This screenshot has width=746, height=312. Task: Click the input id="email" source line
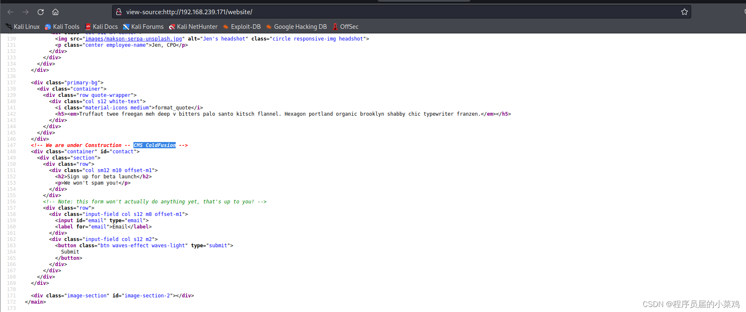coord(102,221)
